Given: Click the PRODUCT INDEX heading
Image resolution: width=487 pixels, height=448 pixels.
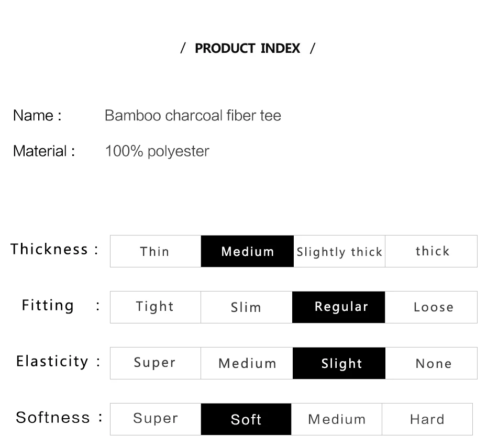Looking at the screenshot, I should 247,49.
